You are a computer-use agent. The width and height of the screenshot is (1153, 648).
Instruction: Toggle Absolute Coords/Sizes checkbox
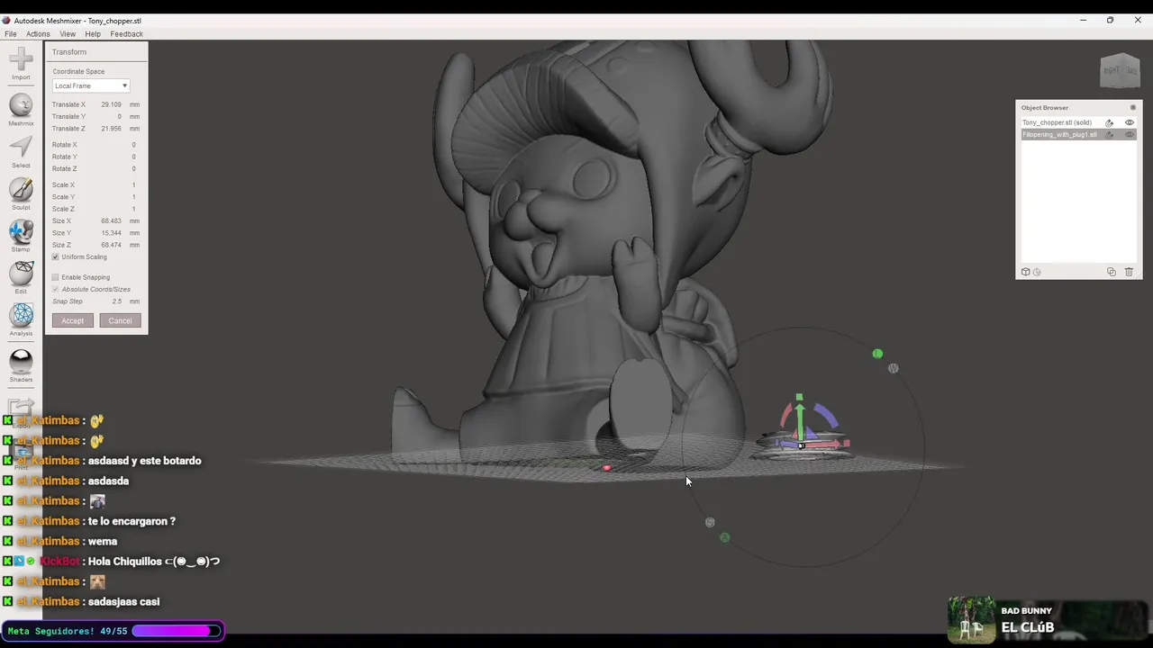point(55,290)
